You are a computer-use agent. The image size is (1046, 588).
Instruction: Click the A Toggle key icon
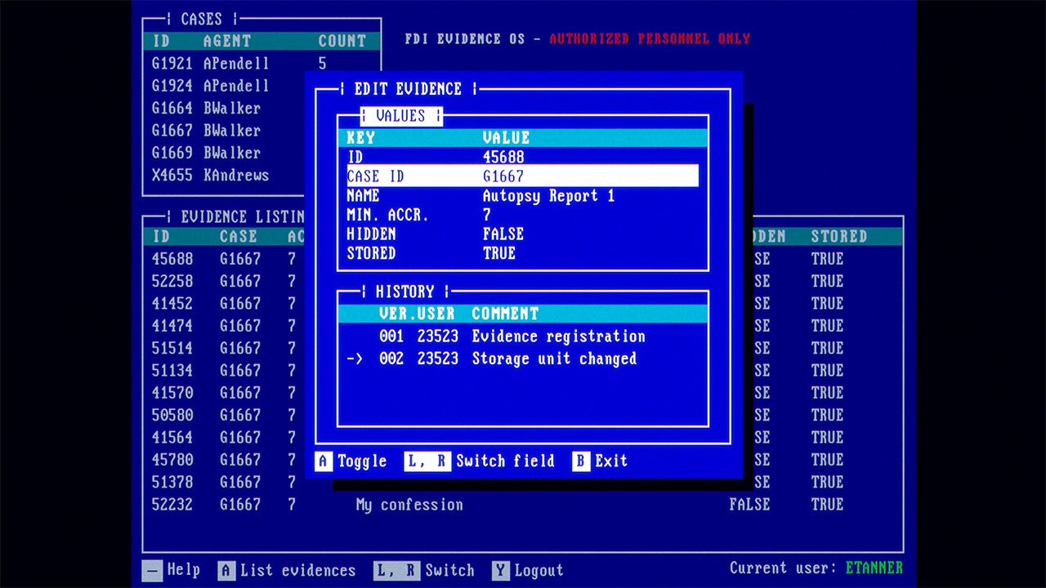[x=324, y=461]
